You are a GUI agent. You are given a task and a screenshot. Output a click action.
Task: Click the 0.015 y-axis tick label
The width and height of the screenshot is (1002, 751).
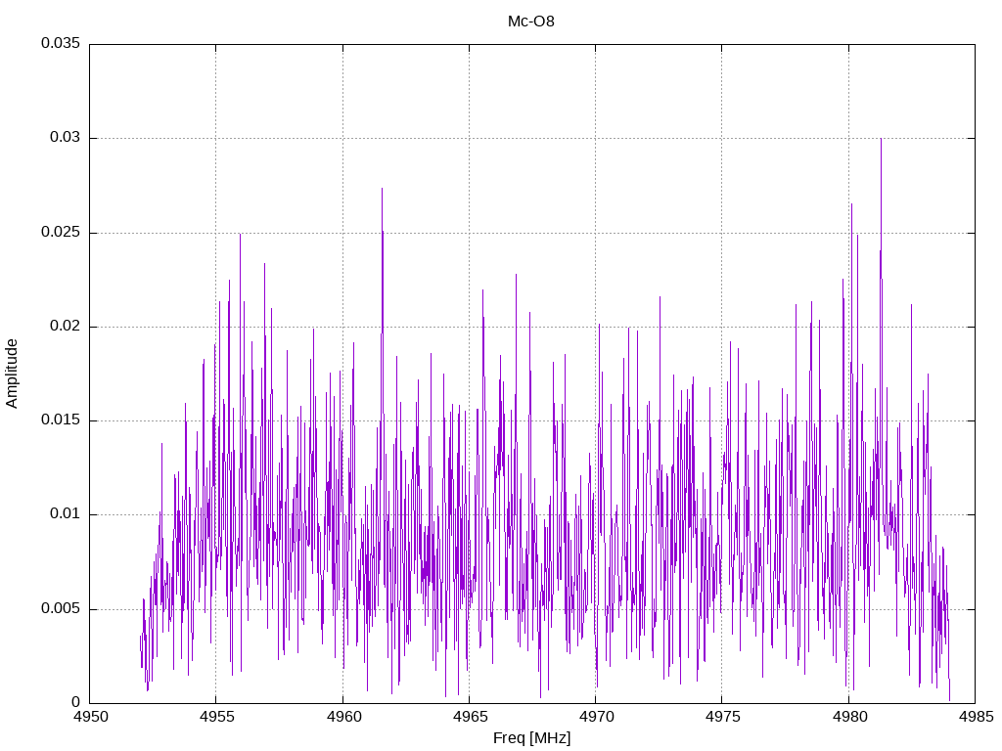pos(60,420)
